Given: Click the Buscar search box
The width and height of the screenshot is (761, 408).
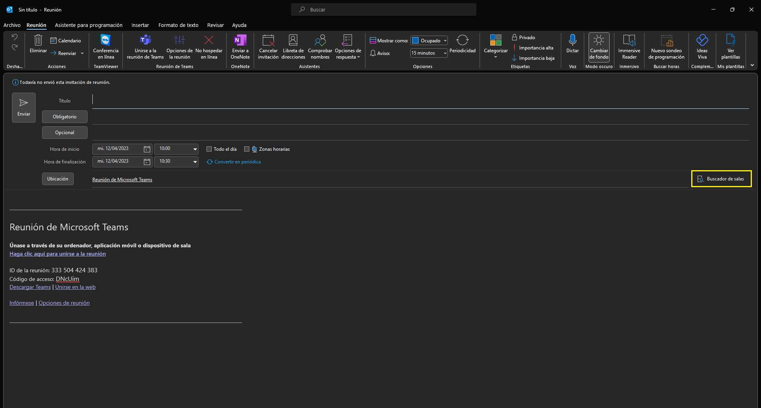Looking at the screenshot, I should pyautogui.click(x=384, y=9).
